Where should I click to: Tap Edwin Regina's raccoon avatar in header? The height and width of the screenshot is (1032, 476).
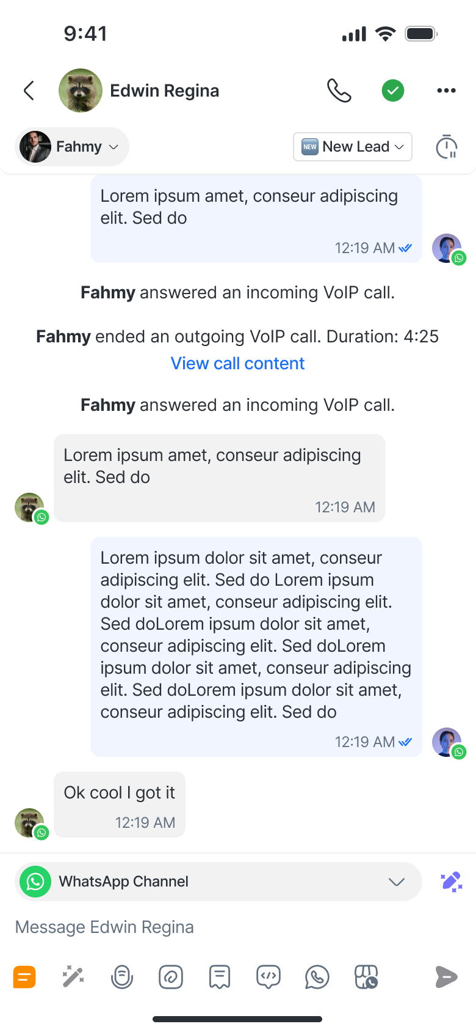point(81,90)
